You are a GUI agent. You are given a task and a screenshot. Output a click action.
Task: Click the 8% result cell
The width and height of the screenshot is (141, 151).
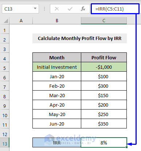click(x=104, y=143)
